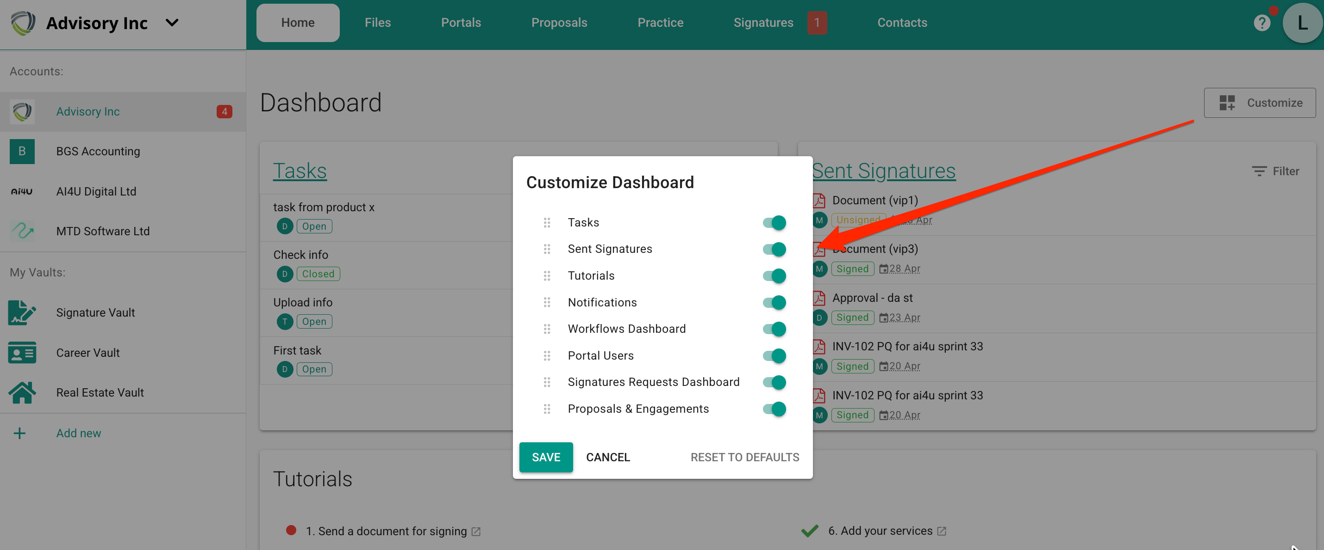Image resolution: width=1324 pixels, height=550 pixels.
Task: Disable the Sent Signatures widget toggle
Action: 774,249
